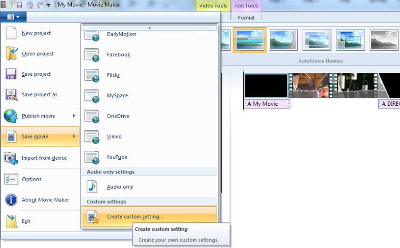Exit Movie Maker via the Exit entry
The height and width of the screenshot is (248, 400).
point(40,221)
